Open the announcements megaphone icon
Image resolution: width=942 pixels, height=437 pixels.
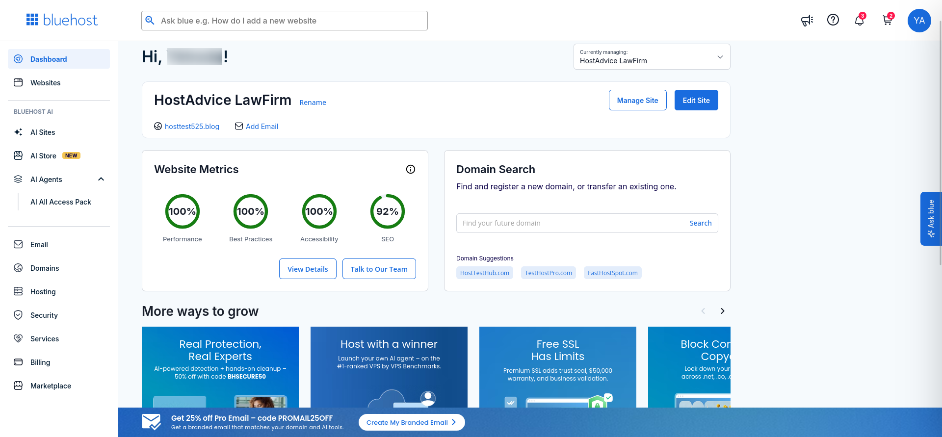807,21
